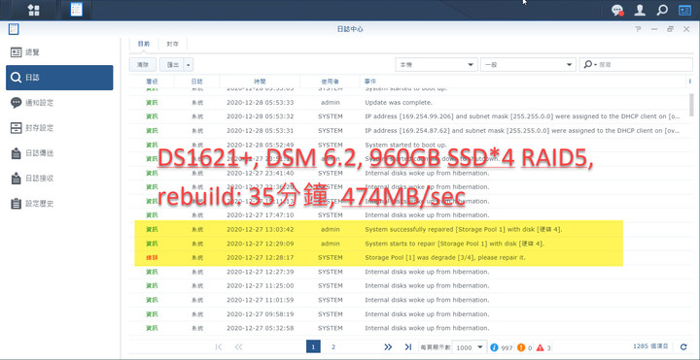The height and width of the screenshot is (360, 700).
Task: Sort by the 使用者 column header
Action: (330, 82)
